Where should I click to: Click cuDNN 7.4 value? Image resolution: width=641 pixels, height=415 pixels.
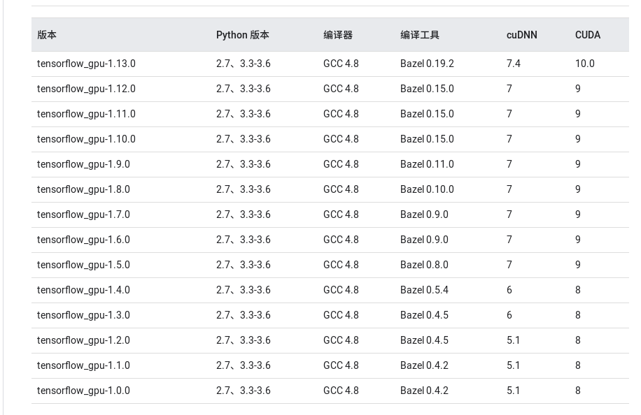click(x=514, y=64)
